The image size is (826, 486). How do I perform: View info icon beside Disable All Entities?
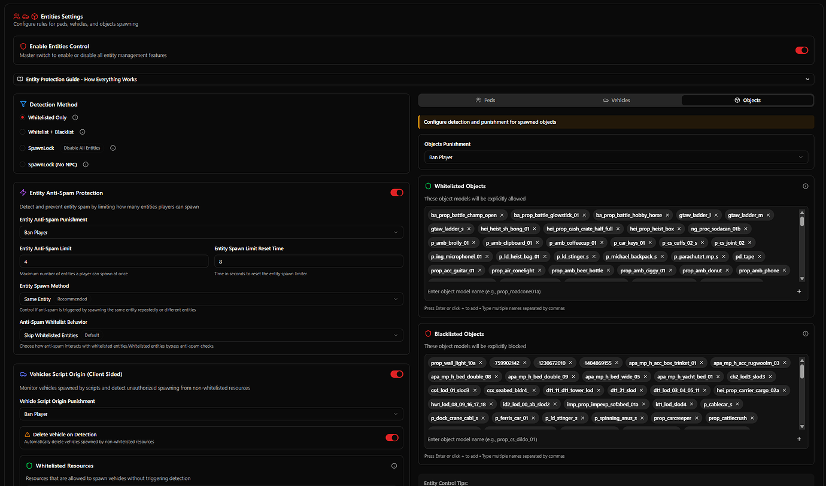[x=113, y=148]
